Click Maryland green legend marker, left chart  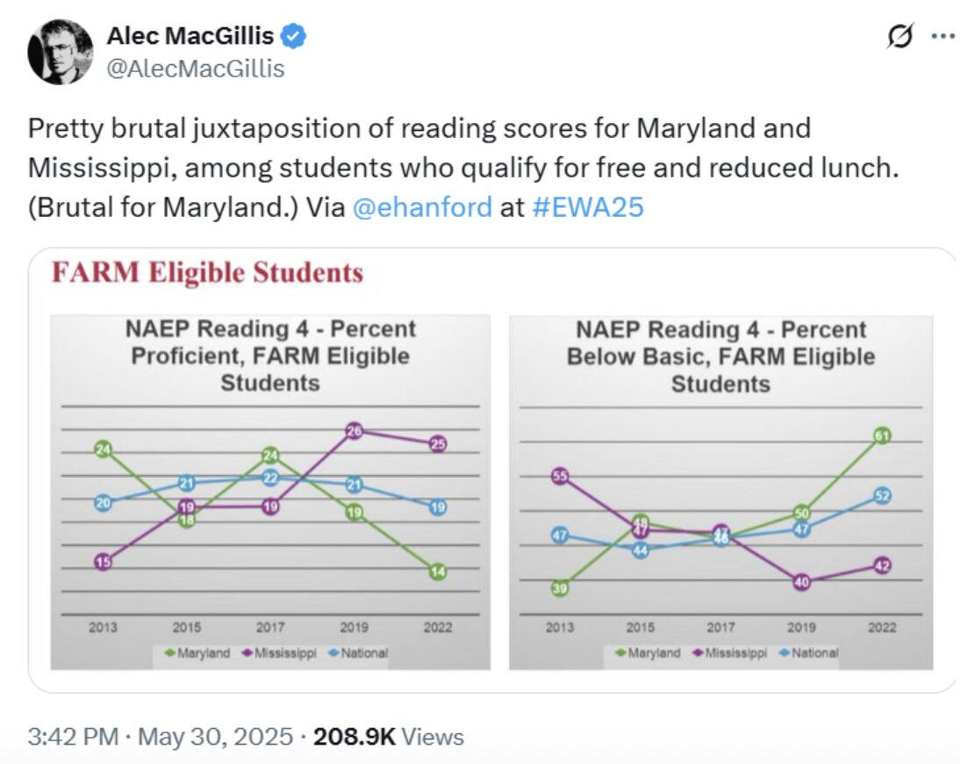(170, 653)
